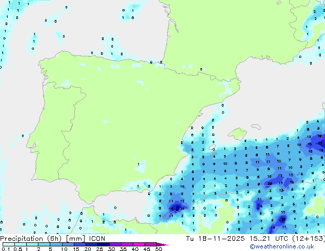Screen dimensions: 325x251
Task: Select the legend label "30"
Action: 111,249
